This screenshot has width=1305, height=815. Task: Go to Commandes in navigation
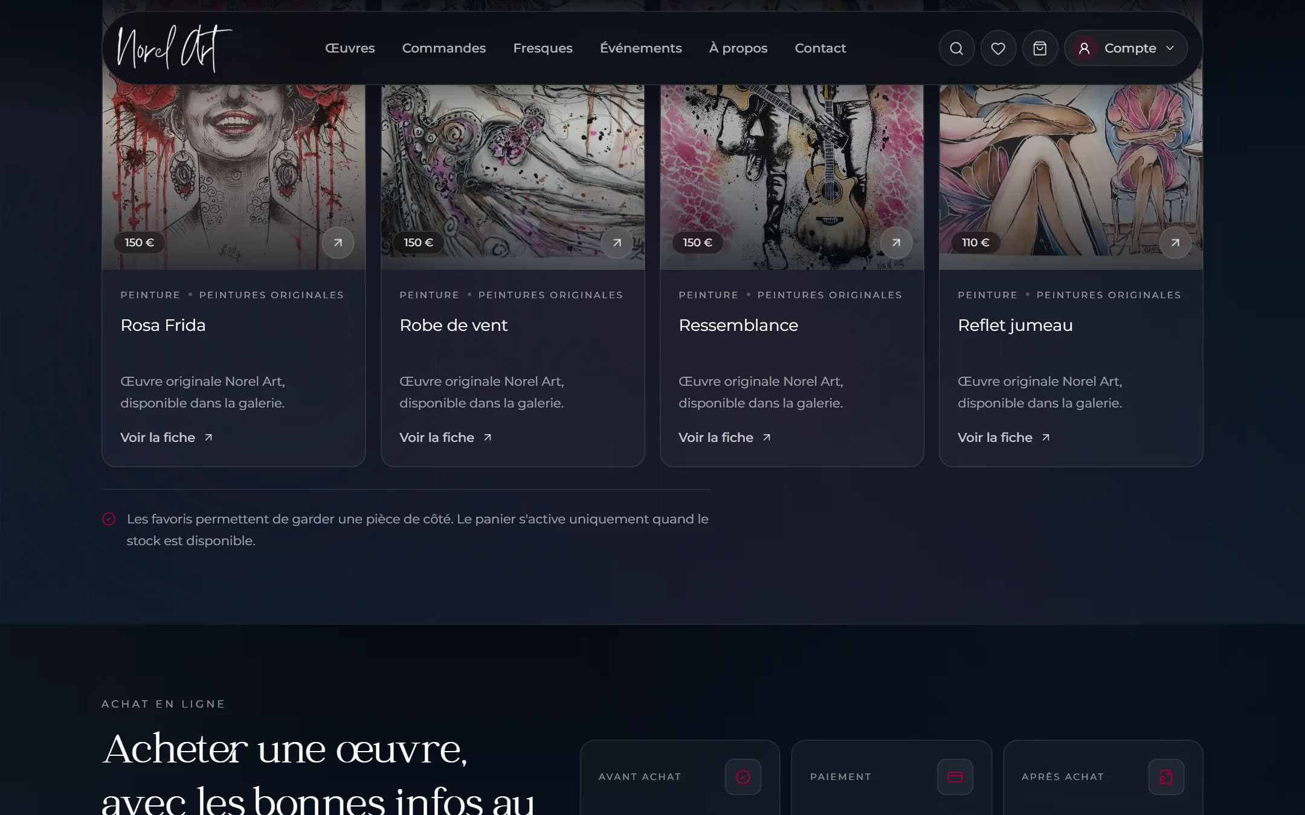click(x=444, y=48)
